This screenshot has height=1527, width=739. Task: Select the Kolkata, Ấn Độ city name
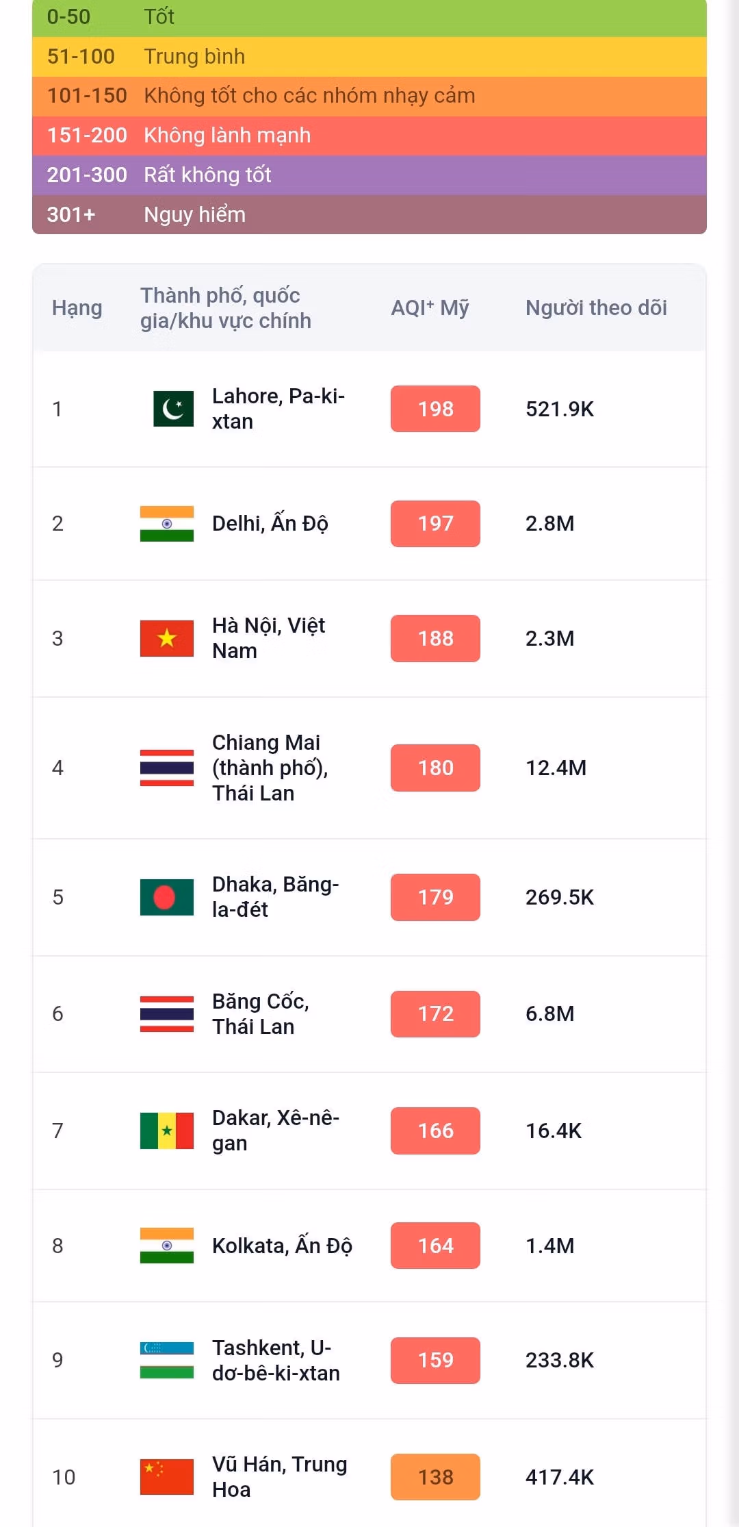click(282, 1246)
